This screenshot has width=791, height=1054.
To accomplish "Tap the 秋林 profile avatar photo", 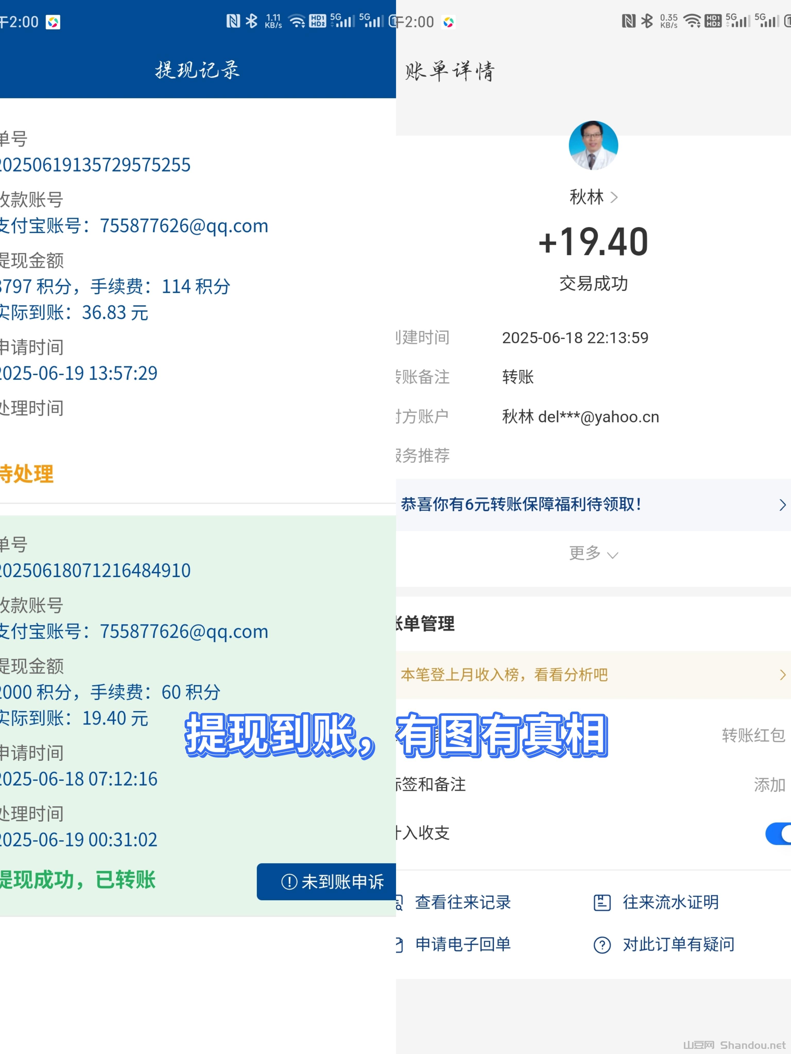I will coord(593,145).
